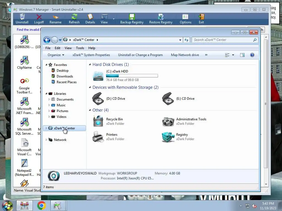Select Music library in navigation pane

click(61, 105)
